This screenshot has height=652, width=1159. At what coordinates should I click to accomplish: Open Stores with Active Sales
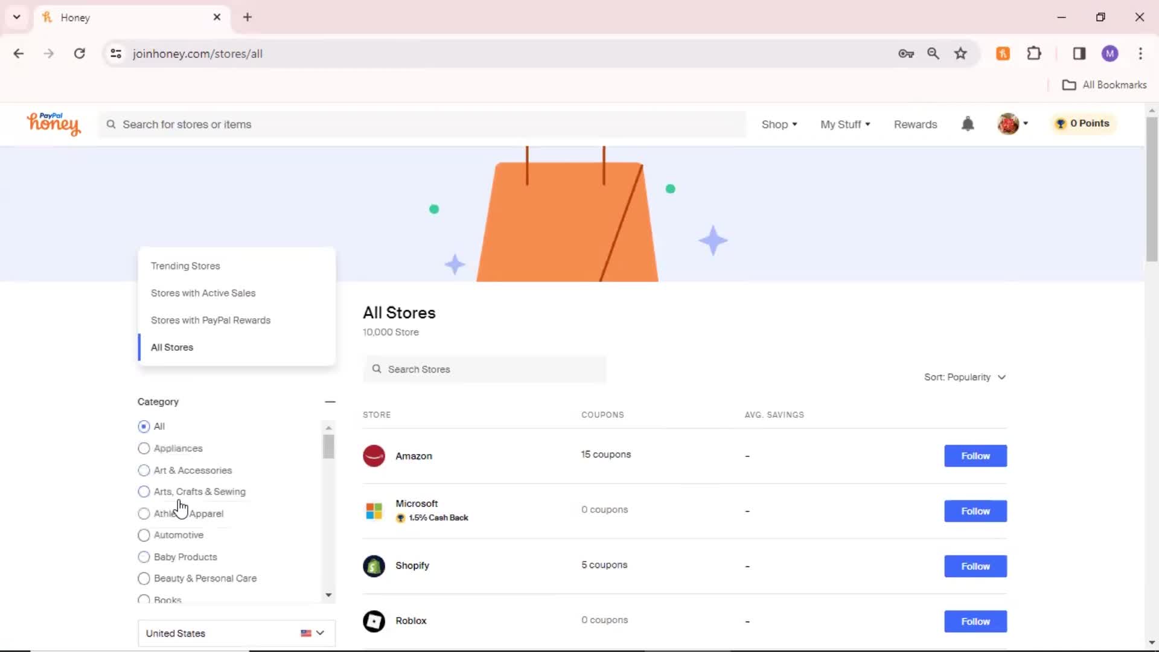click(203, 293)
